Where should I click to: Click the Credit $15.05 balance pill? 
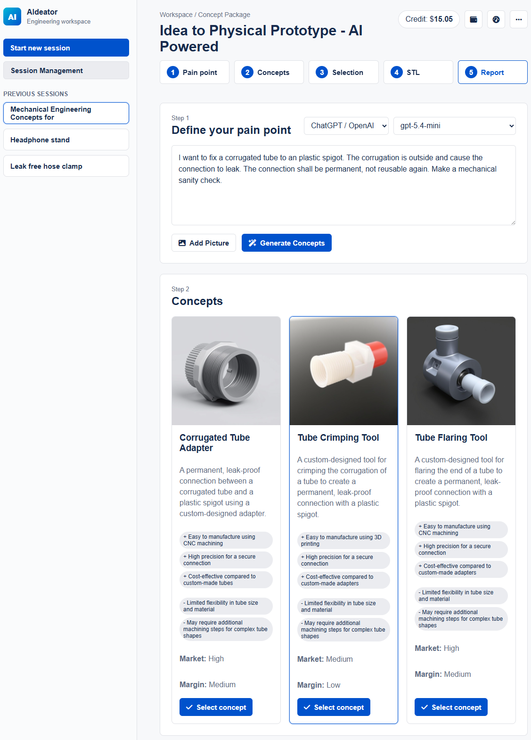[x=429, y=19]
